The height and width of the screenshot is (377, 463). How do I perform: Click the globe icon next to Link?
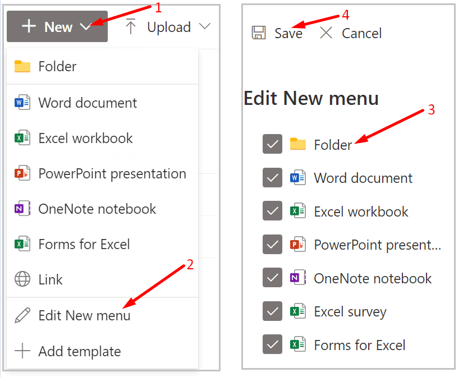[x=21, y=279]
